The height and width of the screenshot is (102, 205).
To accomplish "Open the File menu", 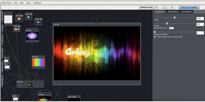I will click(x=16, y=3).
